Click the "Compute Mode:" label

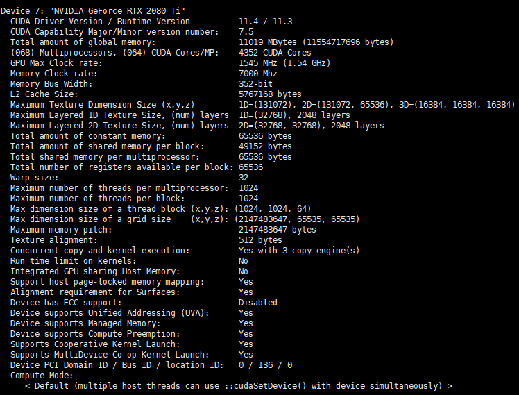42,375
